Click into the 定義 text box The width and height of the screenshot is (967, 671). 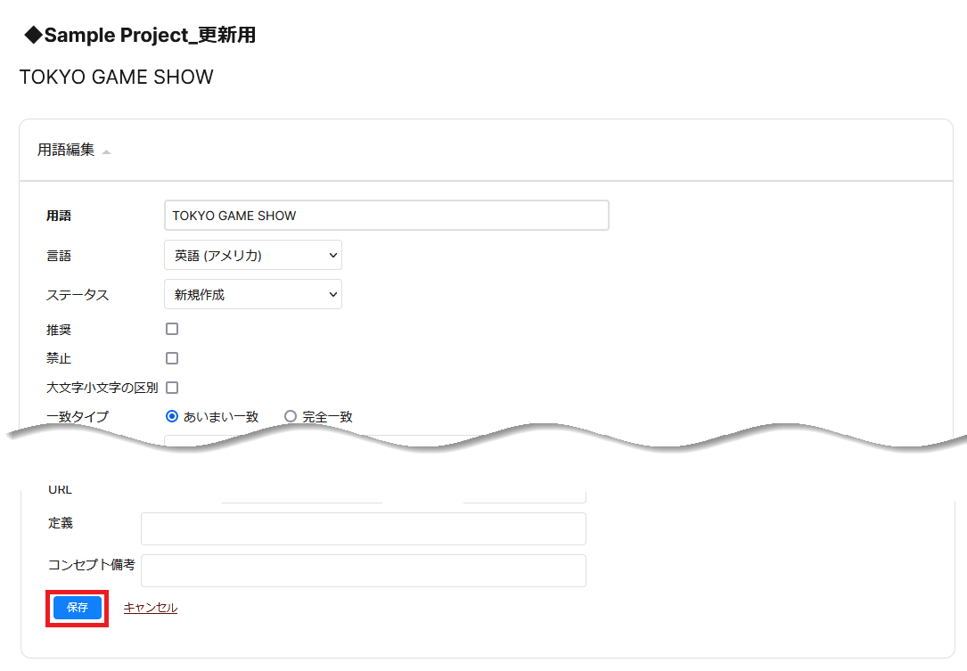(x=364, y=528)
